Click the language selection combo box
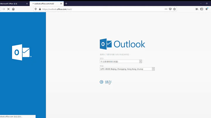The width and height of the screenshot is (211, 118). tap(121, 61)
